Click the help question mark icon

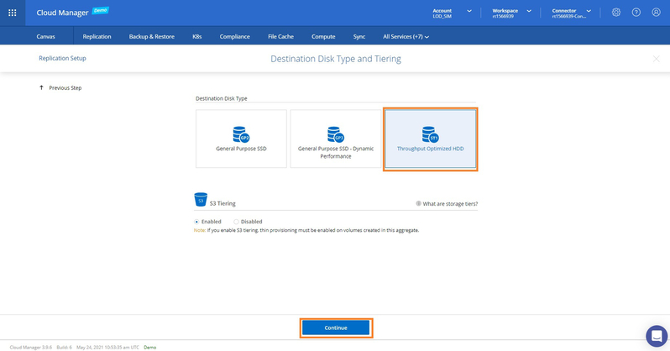pos(636,13)
